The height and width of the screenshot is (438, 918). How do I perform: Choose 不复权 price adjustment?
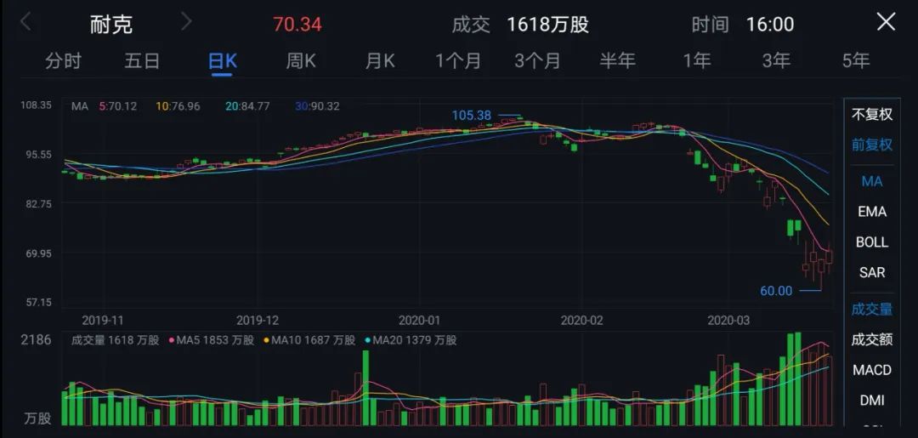coord(872,115)
